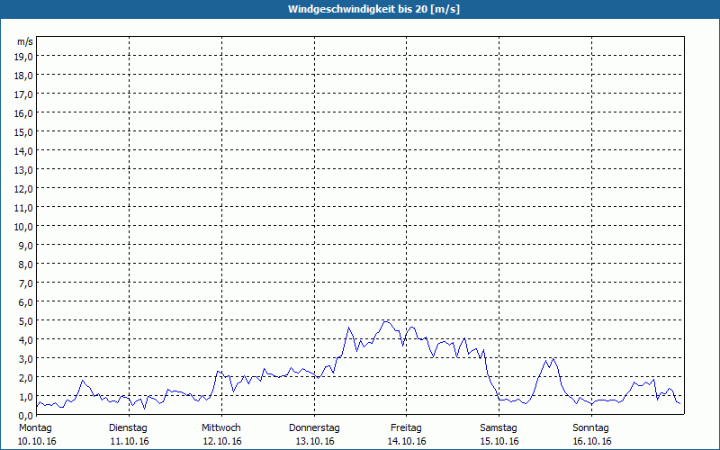The height and width of the screenshot is (450, 720).
Task: Select the 16,0 axis label
Action: coord(23,113)
